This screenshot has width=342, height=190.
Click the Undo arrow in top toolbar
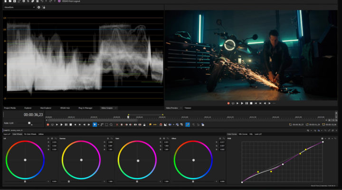42,1
